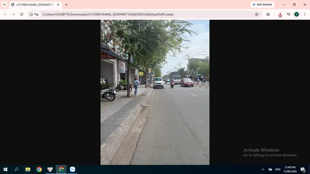
Task: Switch the ENG input language
Action: 278,169
